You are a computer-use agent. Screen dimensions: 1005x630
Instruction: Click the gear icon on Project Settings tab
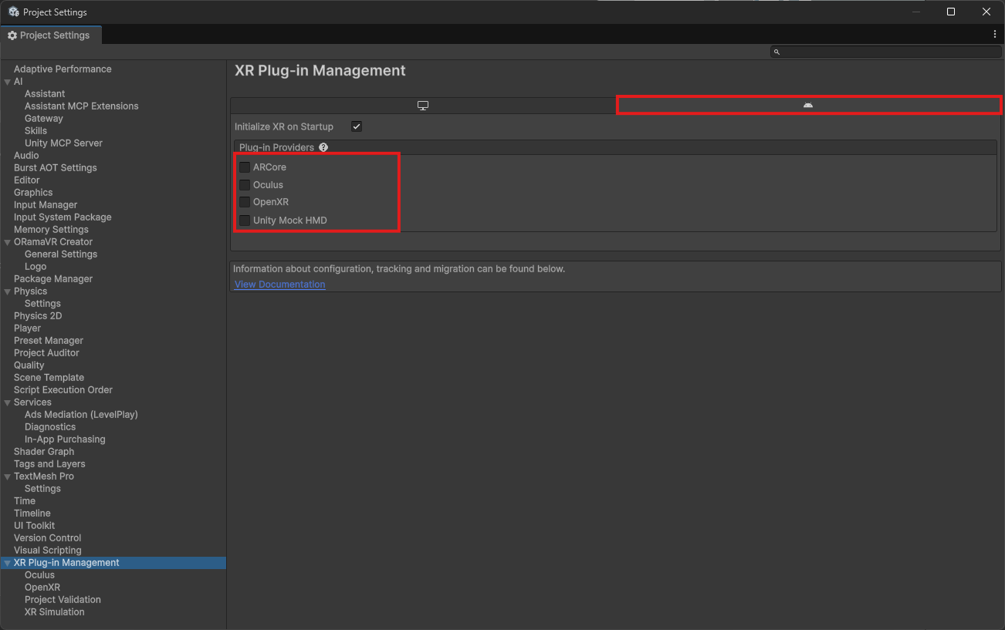click(x=12, y=35)
